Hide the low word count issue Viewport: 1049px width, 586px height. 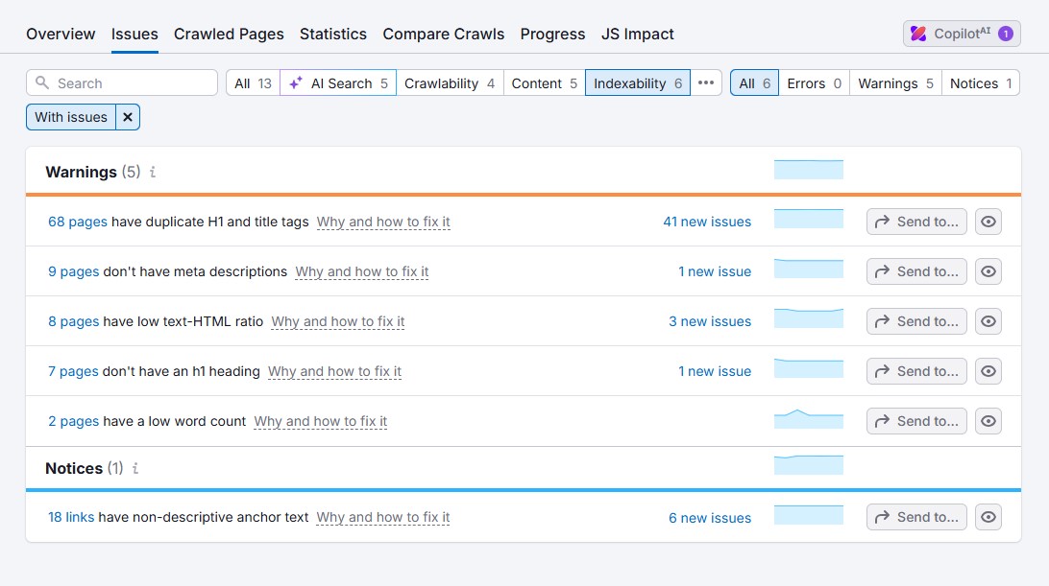(988, 421)
